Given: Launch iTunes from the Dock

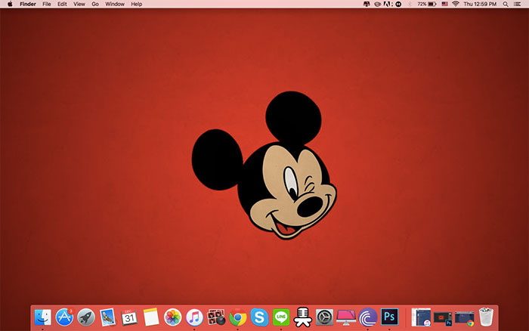Looking at the screenshot, I should tap(195, 317).
